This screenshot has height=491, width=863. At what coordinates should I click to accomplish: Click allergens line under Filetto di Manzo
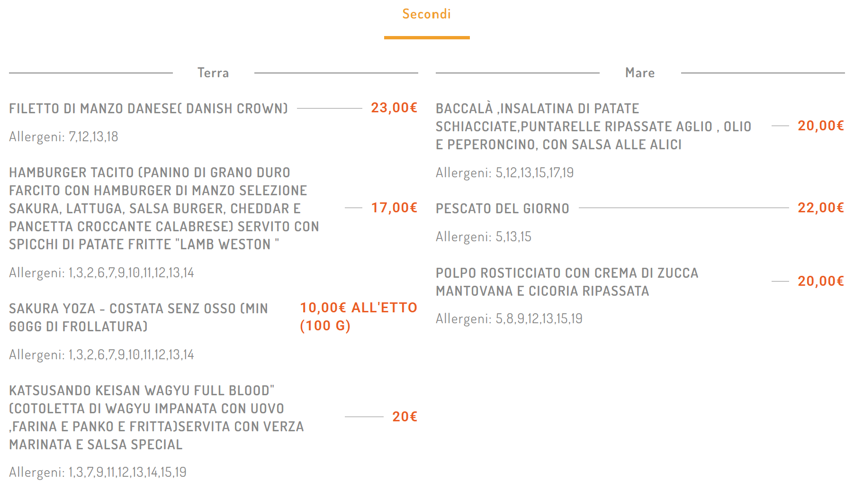[63, 137]
